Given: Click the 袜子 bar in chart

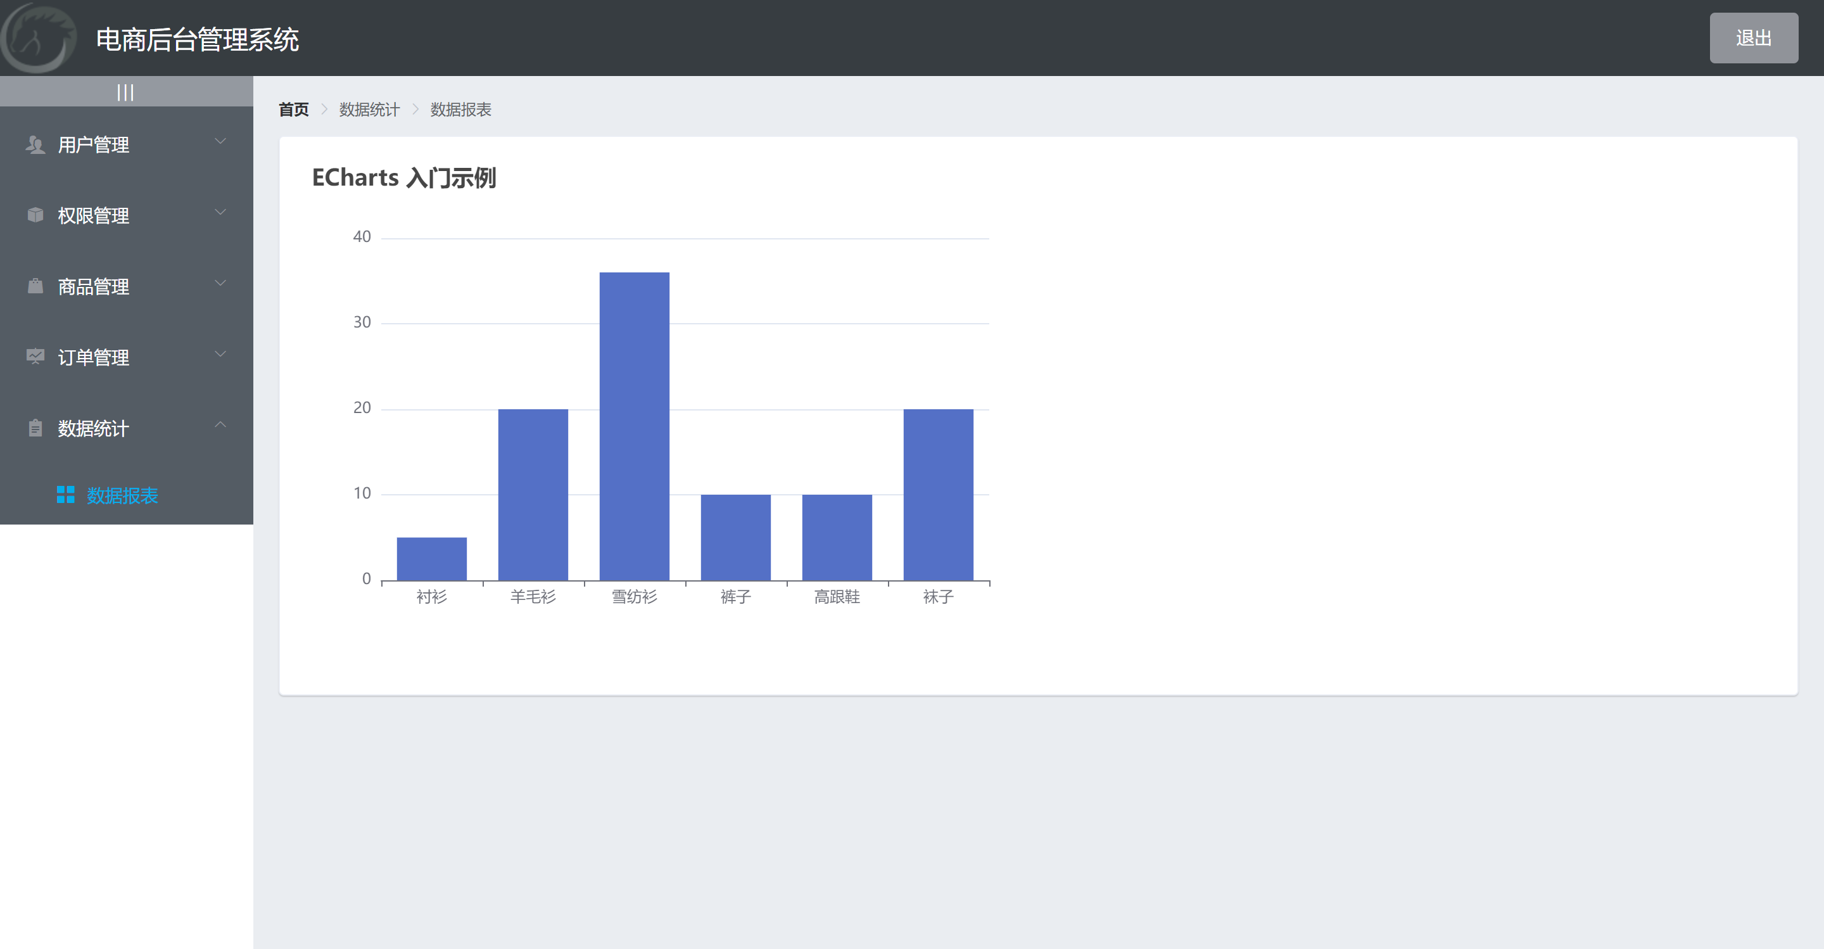Looking at the screenshot, I should (937, 495).
